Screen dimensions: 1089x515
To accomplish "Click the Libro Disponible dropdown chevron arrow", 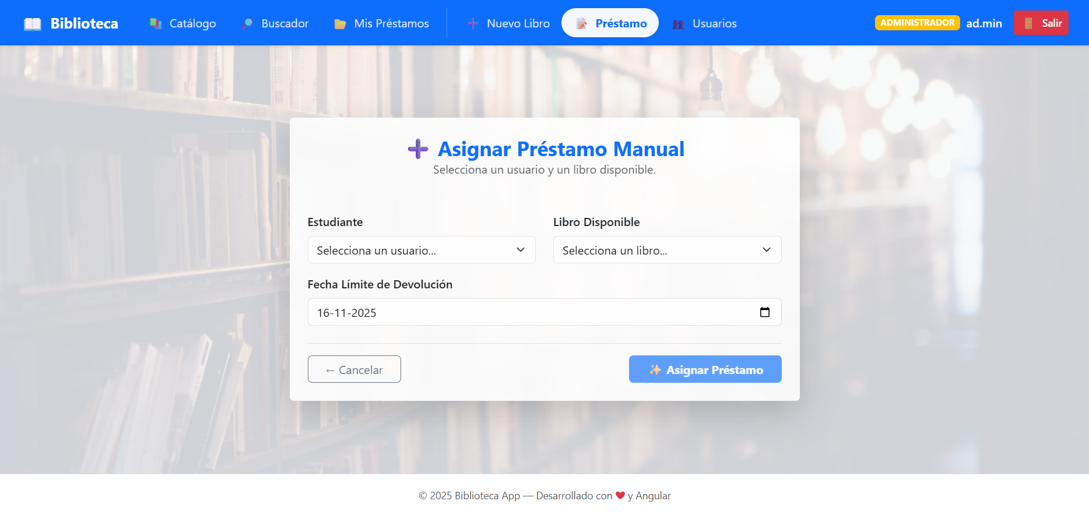I will [x=767, y=250].
